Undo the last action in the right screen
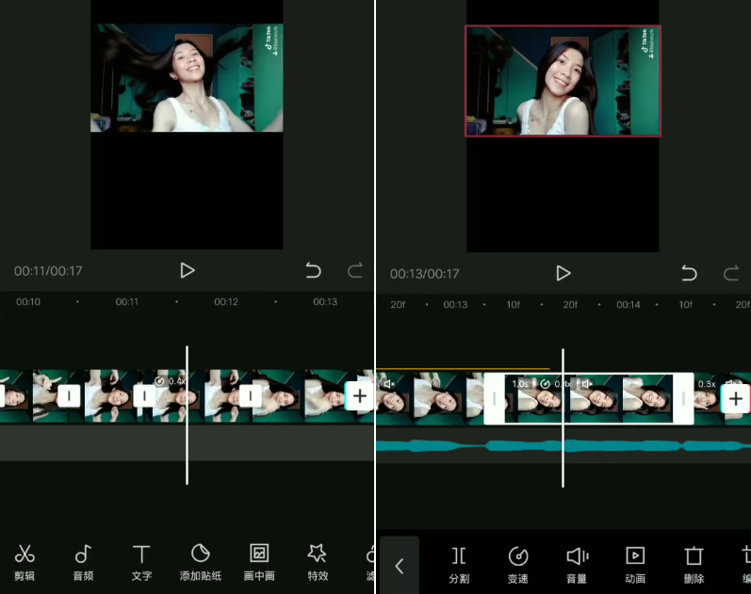751x594 pixels. 689,273
